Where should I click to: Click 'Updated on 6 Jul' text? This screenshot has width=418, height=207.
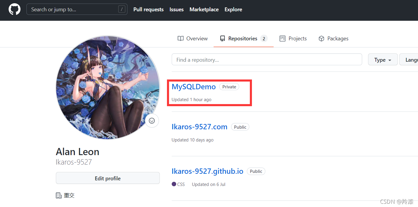[209, 184]
